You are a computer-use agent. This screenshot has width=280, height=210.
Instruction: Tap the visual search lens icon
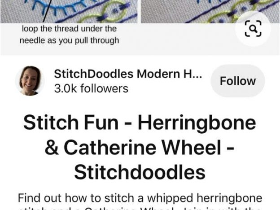click(x=253, y=29)
